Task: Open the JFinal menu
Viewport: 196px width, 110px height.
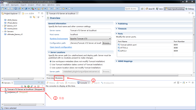Action: [38, 5]
